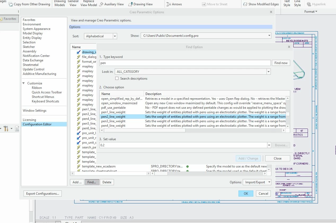Select Configuration Editor in sidebar

click(44, 124)
